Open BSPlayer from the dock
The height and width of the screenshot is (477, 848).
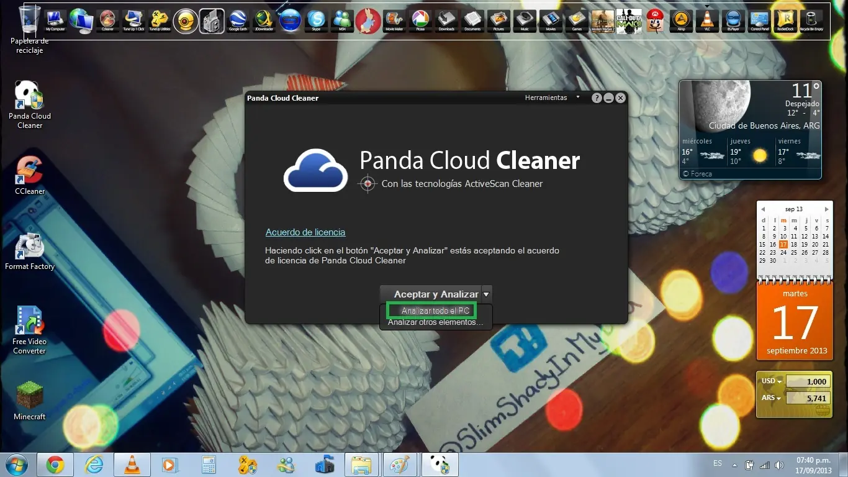pos(733,21)
